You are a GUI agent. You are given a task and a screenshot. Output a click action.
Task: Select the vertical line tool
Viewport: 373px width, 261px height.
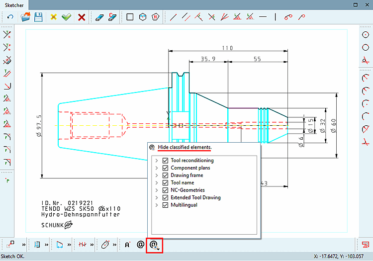tap(275, 17)
